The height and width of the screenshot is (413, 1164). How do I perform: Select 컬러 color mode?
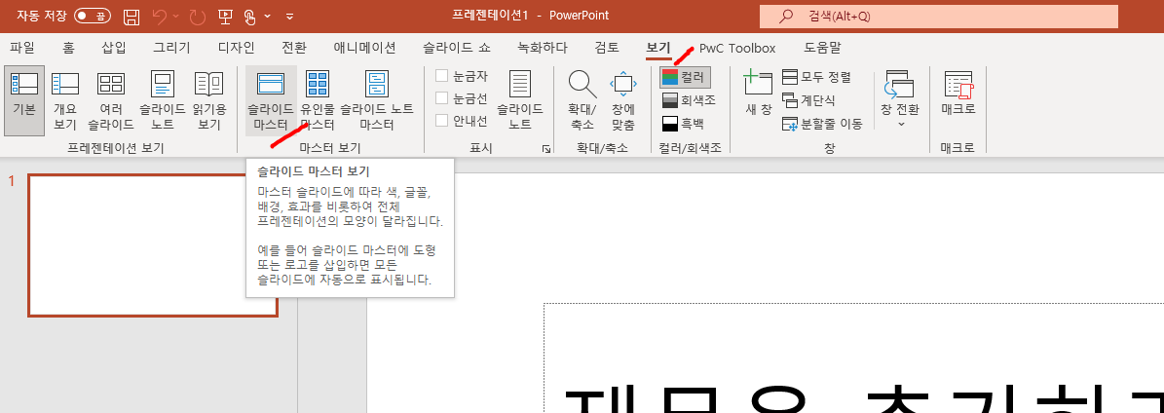(686, 77)
